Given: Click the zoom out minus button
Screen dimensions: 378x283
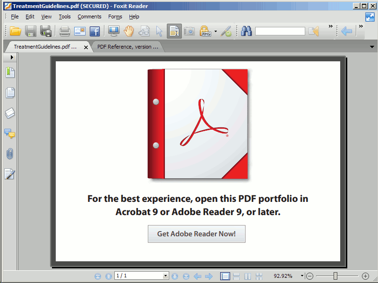Looking at the screenshot, I should (x=309, y=276).
